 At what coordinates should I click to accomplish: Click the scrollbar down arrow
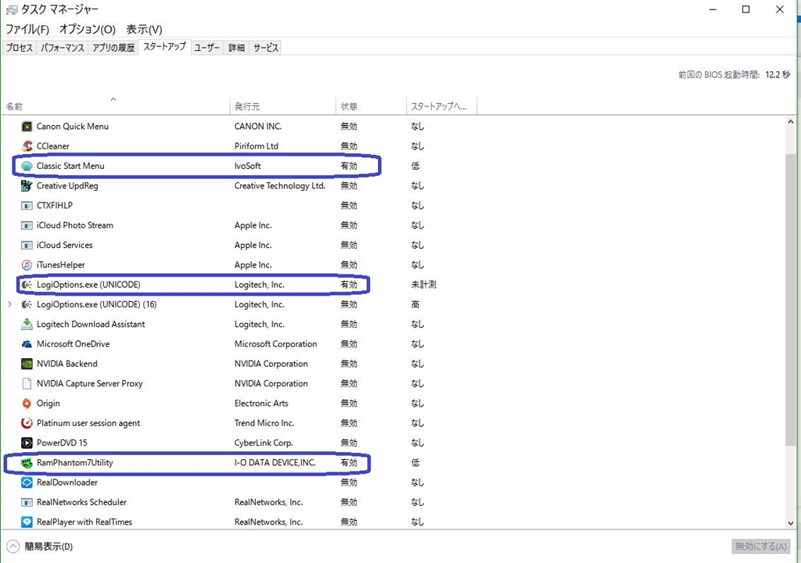(791, 522)
